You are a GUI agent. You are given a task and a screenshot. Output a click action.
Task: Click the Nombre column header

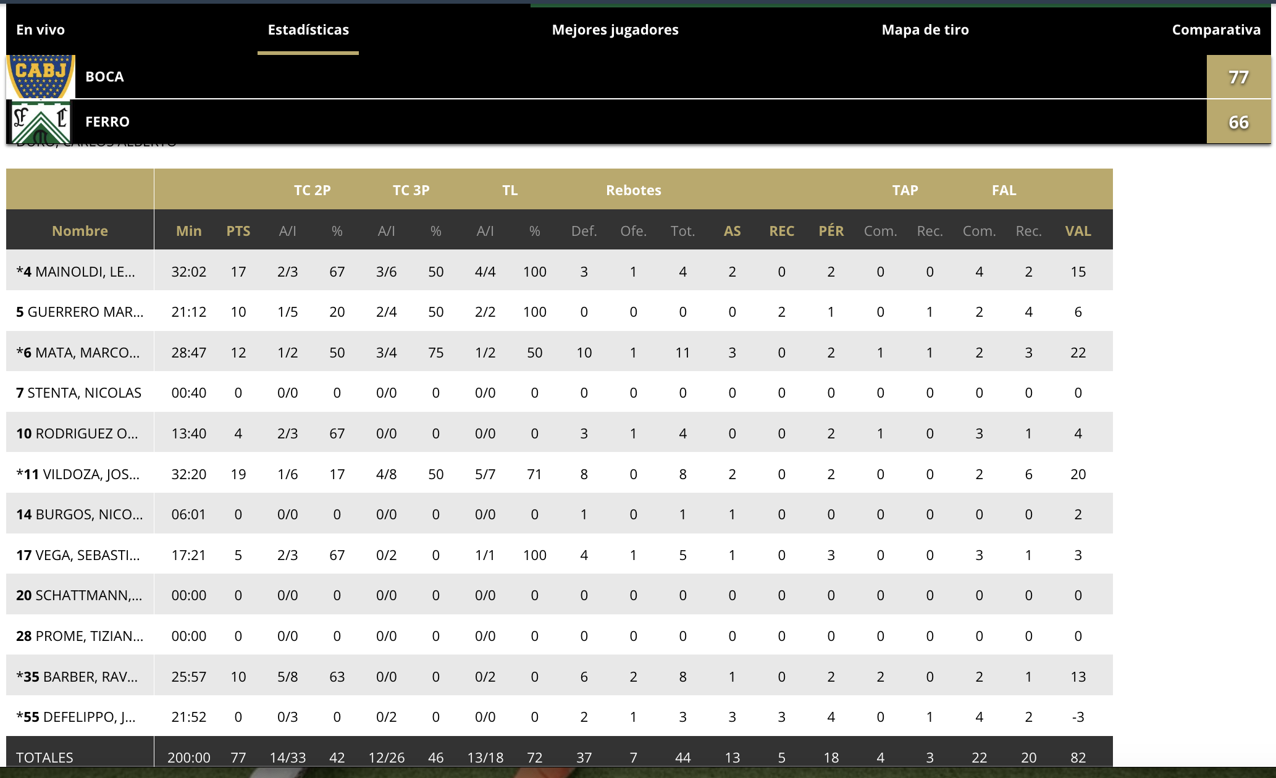pos(80,231)
